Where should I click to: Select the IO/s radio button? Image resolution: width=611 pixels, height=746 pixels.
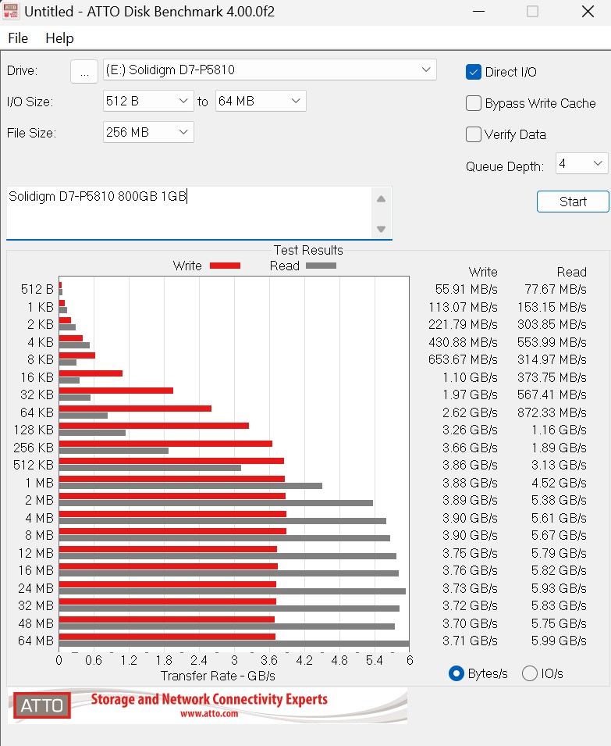tap(529, 673)
